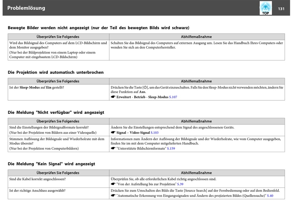Click cell Sind die Kabel korrekt angeschlossen?
Viewport: 298px width, 207px height.
point(59,182)
